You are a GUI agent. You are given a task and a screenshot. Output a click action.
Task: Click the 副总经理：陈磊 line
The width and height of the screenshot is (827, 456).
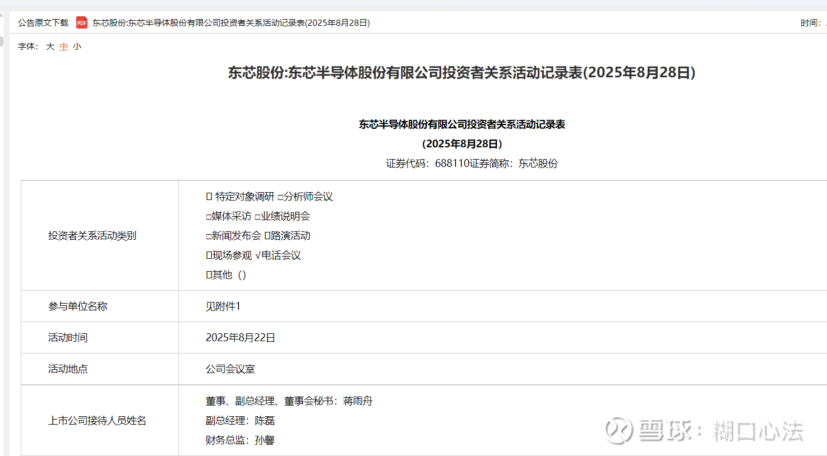pos(240,421)
